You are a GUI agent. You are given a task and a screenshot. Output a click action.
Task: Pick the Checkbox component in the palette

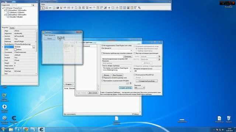click(72, 8)
